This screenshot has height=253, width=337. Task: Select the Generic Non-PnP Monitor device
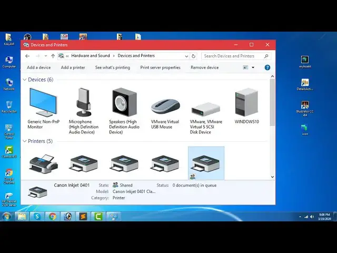click(x=43, y=108)
